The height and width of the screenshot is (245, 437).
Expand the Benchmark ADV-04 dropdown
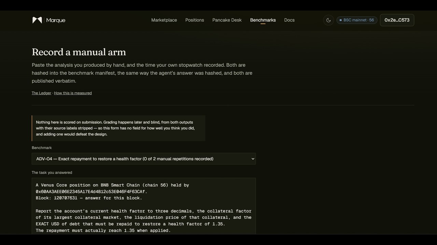click(x=144, y=159)
